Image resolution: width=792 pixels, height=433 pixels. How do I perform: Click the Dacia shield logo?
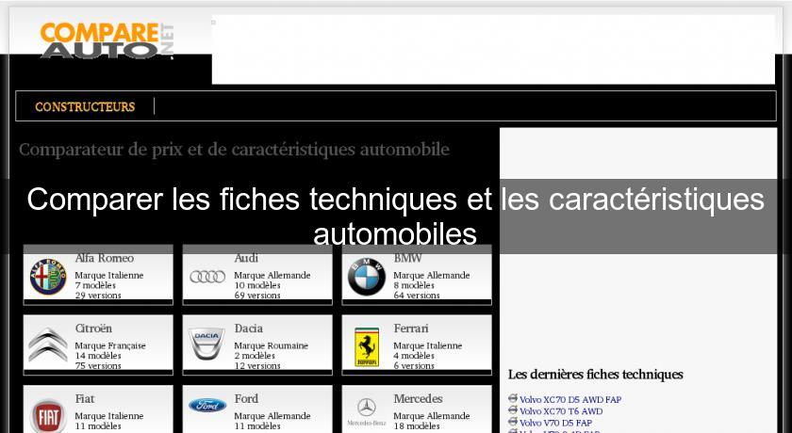[x=206, y=344]
